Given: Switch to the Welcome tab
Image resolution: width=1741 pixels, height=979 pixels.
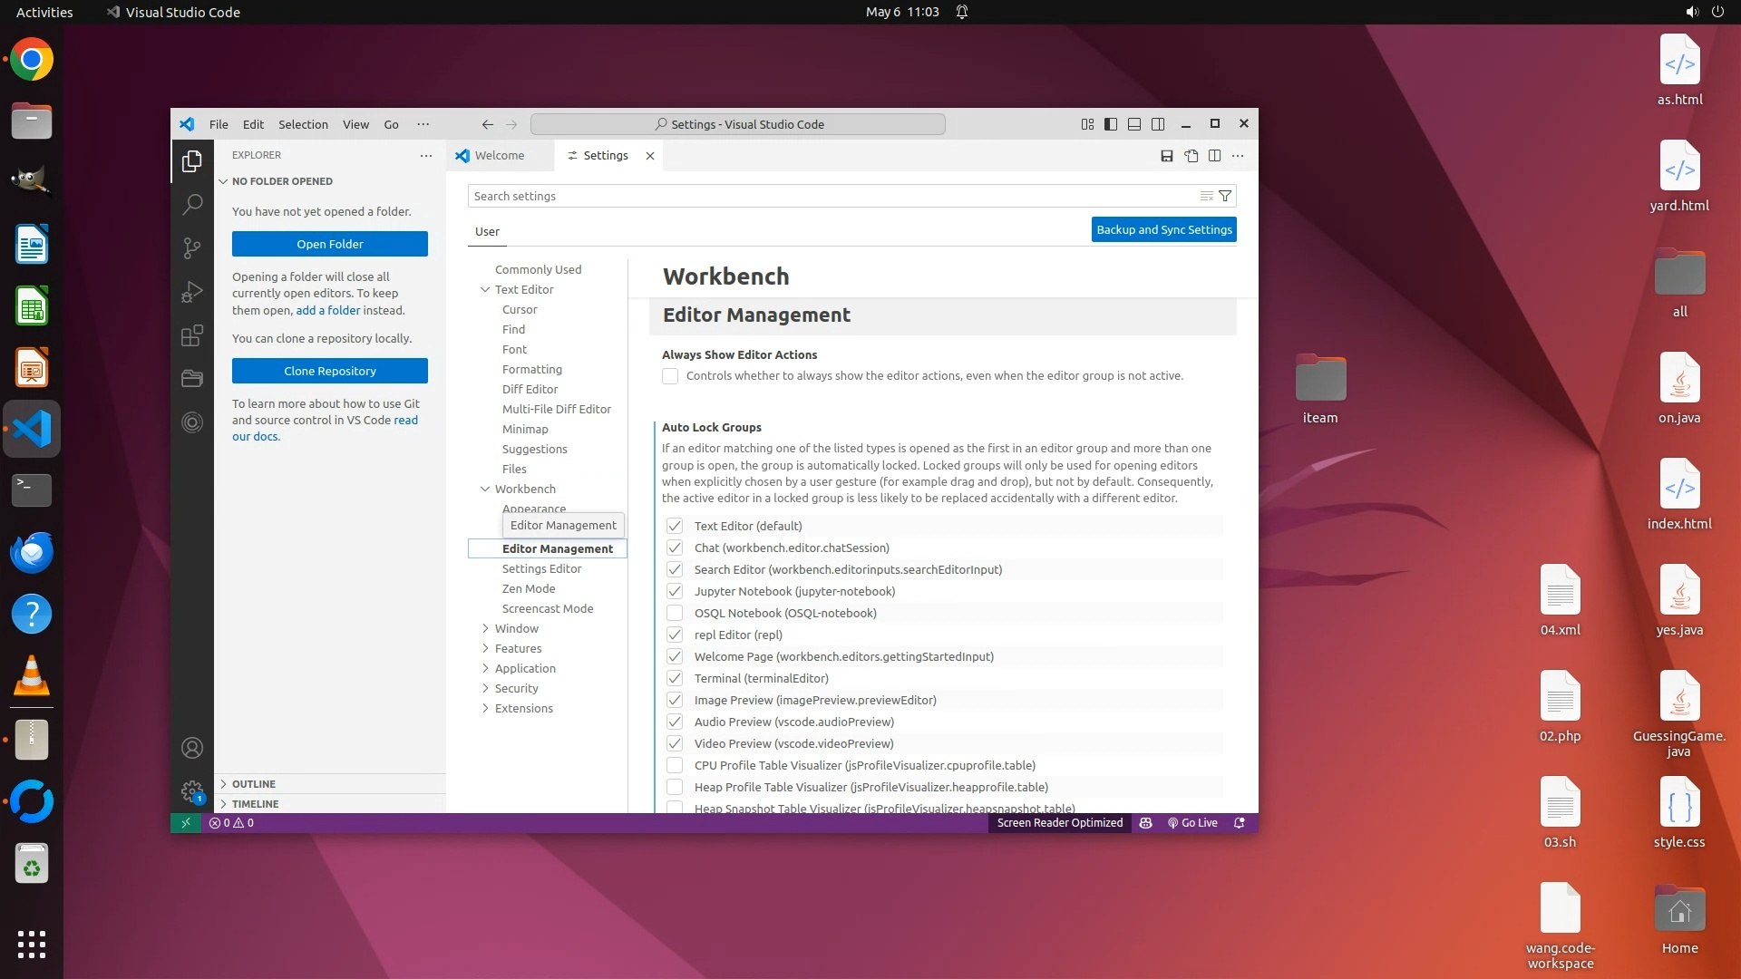Looking at the screenshot, I should pos(499,156).
